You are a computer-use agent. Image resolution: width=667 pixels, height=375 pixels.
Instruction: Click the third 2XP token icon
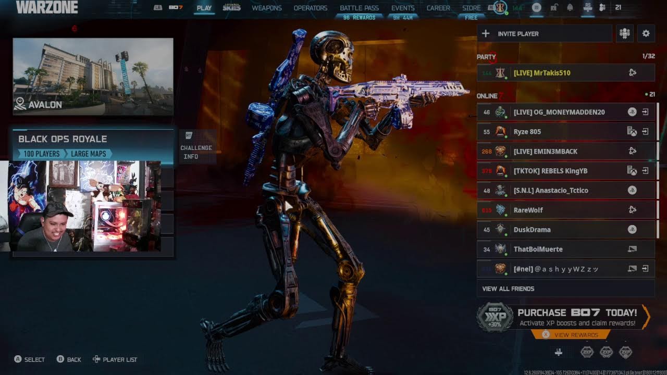click(625, 353)
